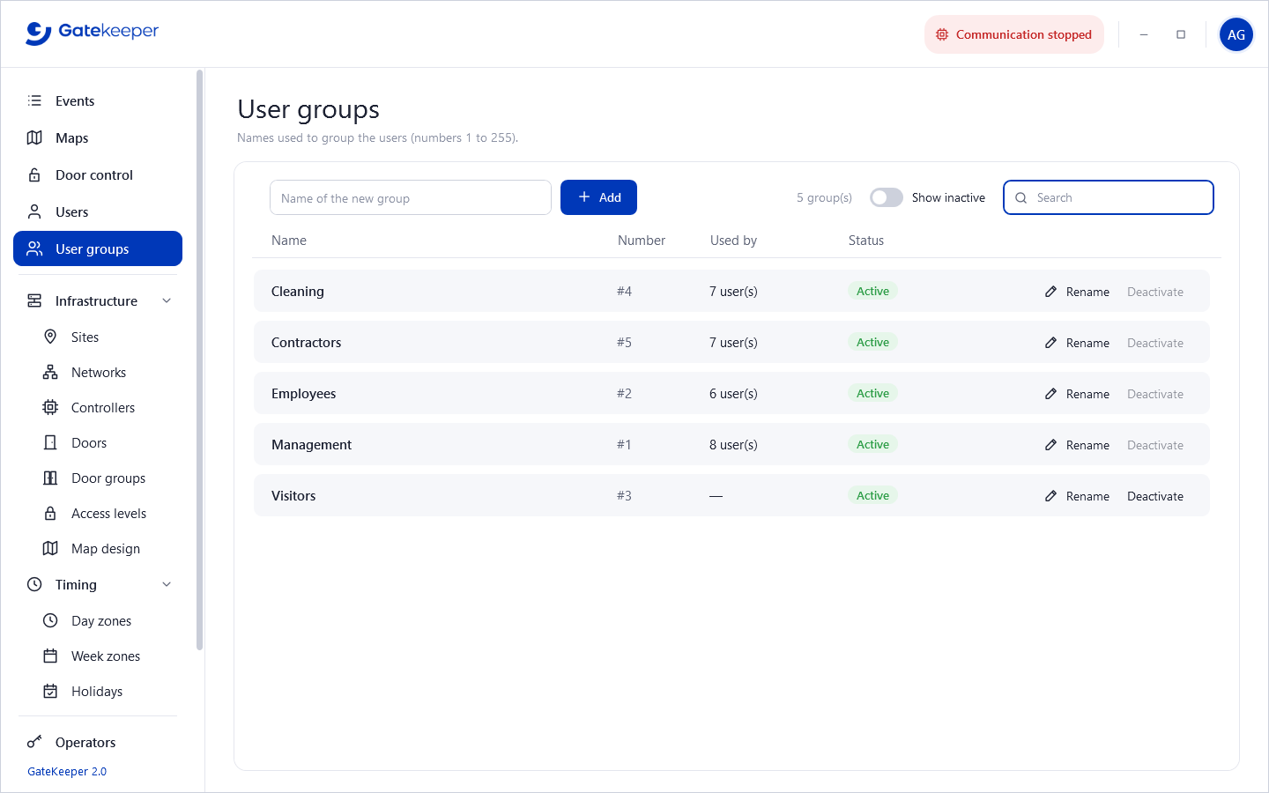The image size is (1269, 793).
Task: Click the Controllers chip icon
Action: click(50, 407)
